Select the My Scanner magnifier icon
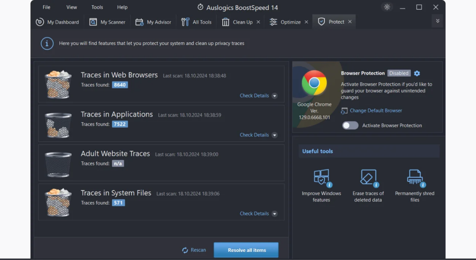 click(93, 22)
